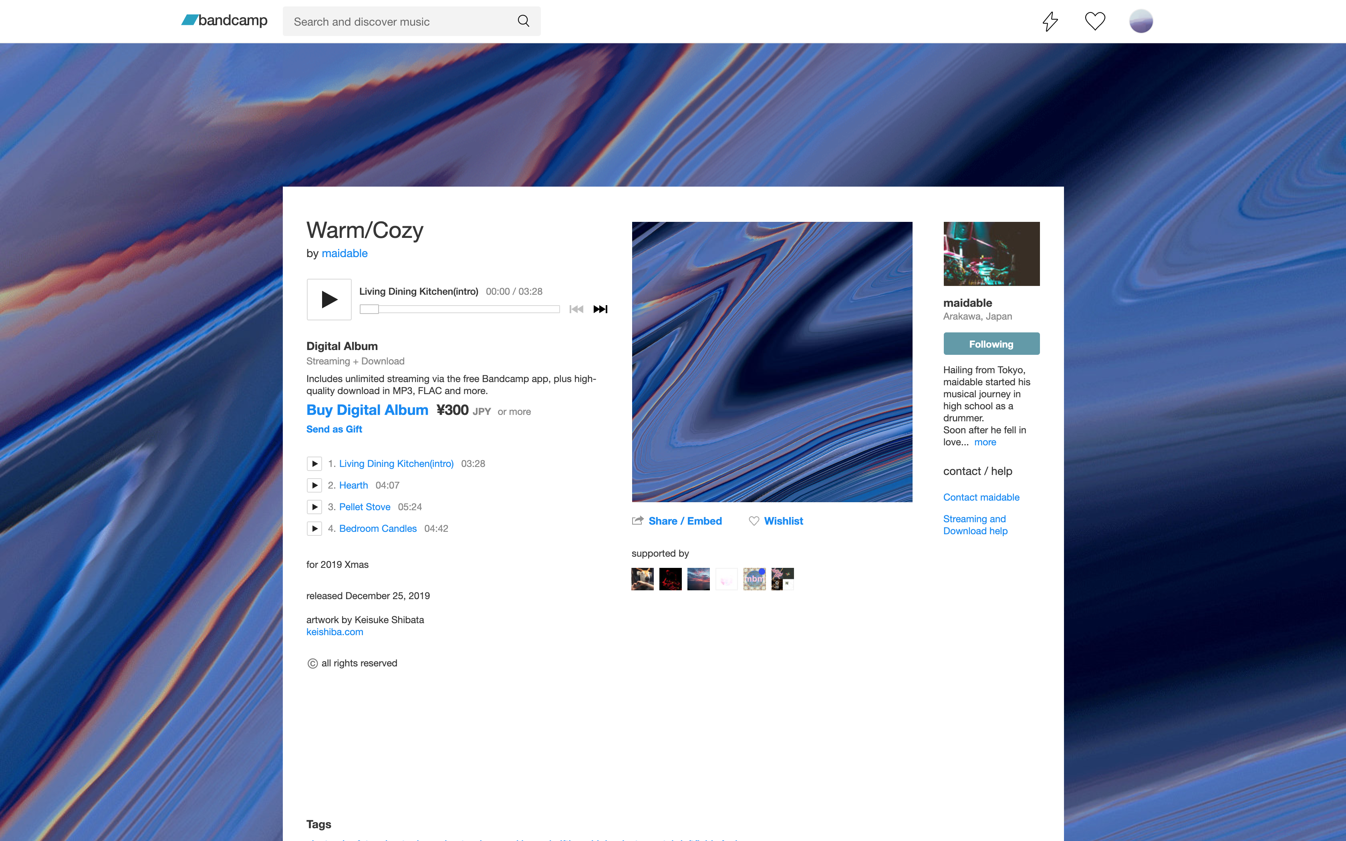Click the Bandcamp logo
1346x841 pixels.
tap(224, 21)
